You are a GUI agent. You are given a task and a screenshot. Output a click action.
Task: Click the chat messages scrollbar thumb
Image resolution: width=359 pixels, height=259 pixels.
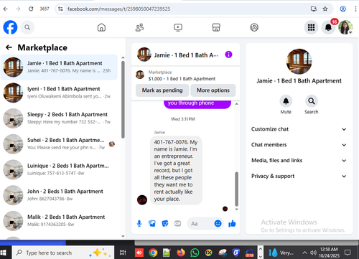(236, 189)
